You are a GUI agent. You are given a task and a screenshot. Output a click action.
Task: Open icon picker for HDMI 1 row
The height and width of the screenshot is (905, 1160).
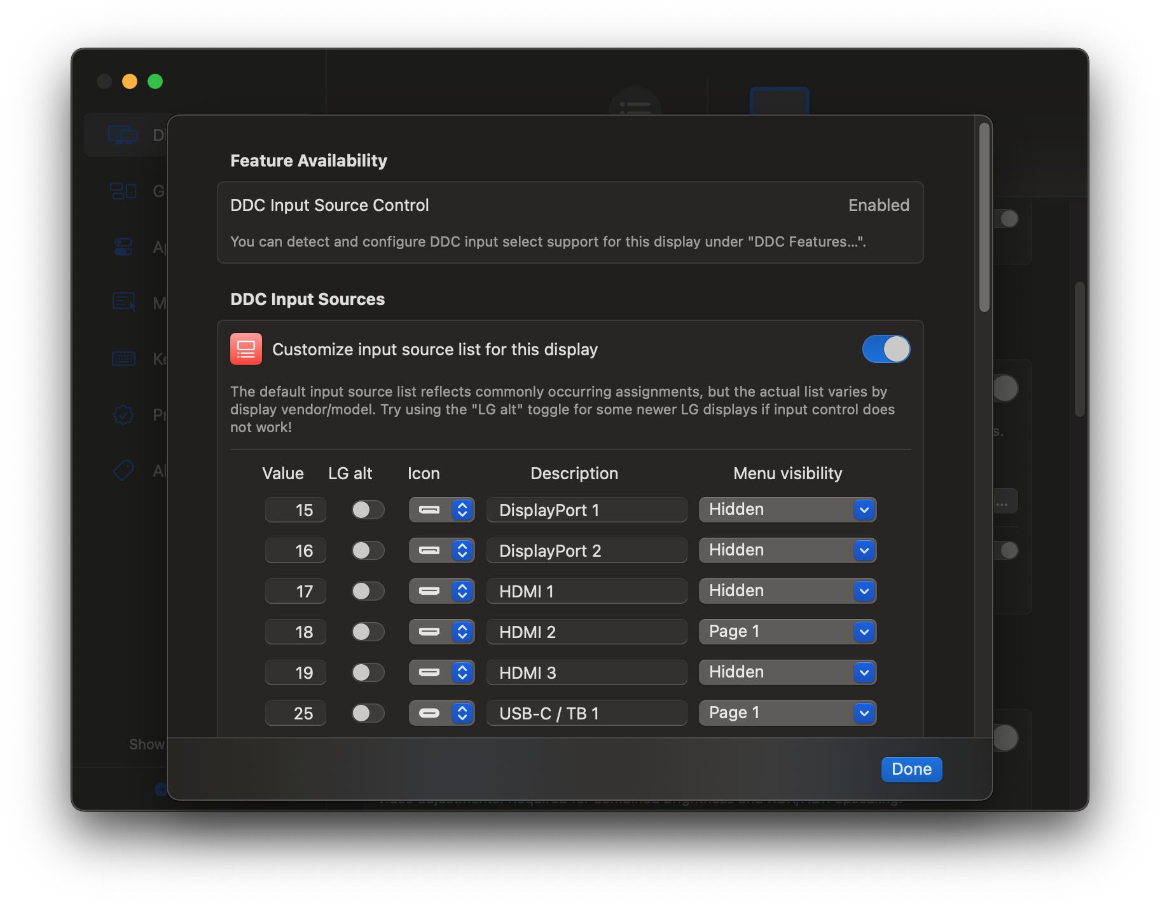tap(441, 591)
